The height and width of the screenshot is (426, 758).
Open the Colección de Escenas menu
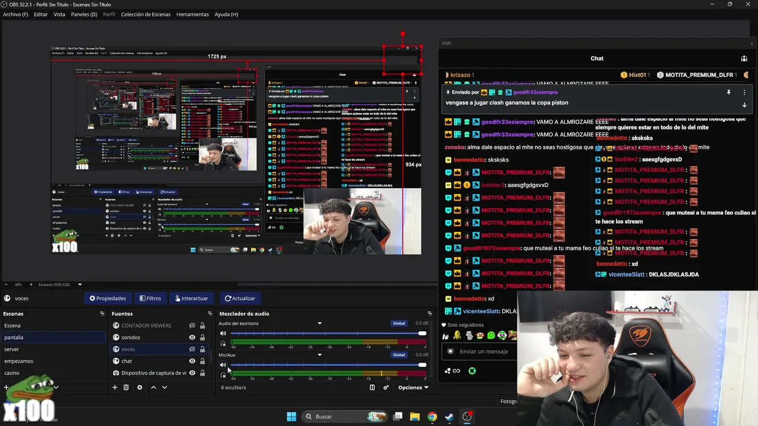[x=146, y=14]
